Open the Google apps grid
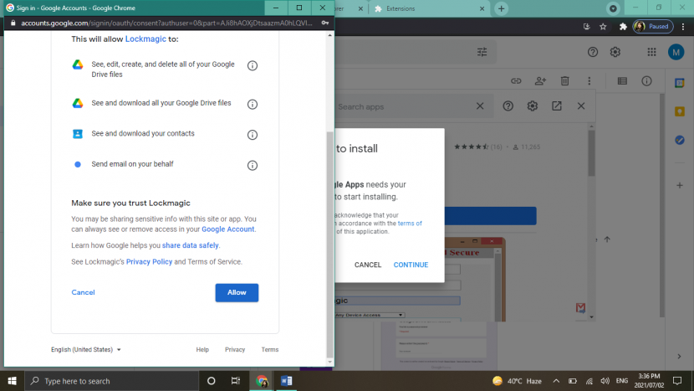This screenshot has width=694, height=391. [651, 52]
